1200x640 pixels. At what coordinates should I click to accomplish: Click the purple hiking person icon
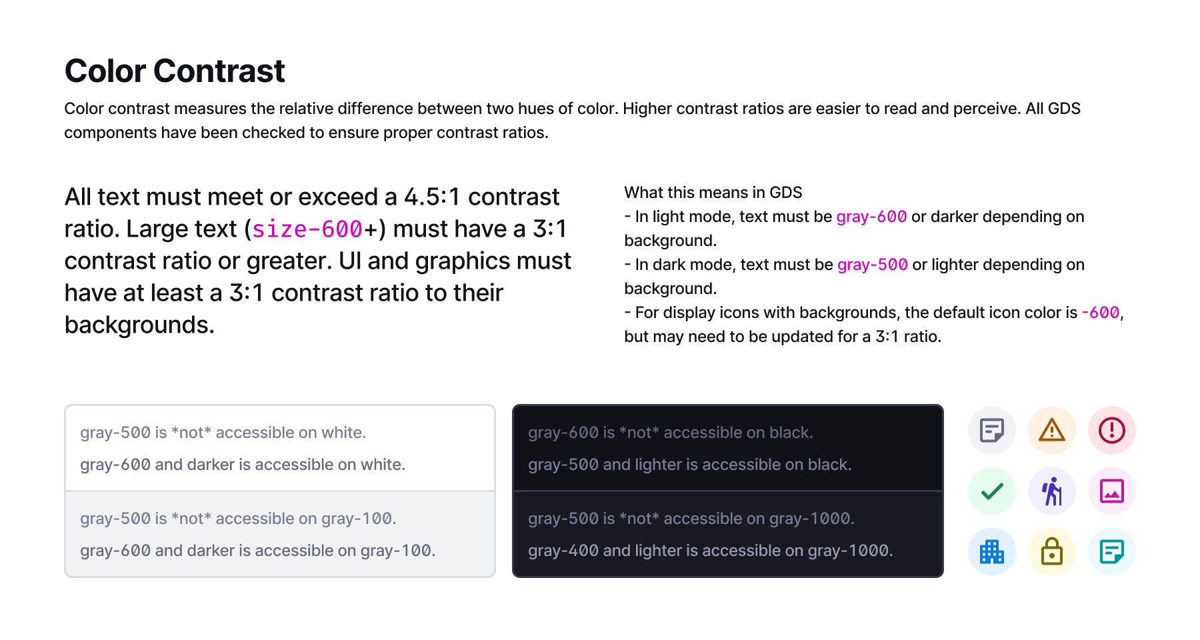click(x=1052, y=491)
